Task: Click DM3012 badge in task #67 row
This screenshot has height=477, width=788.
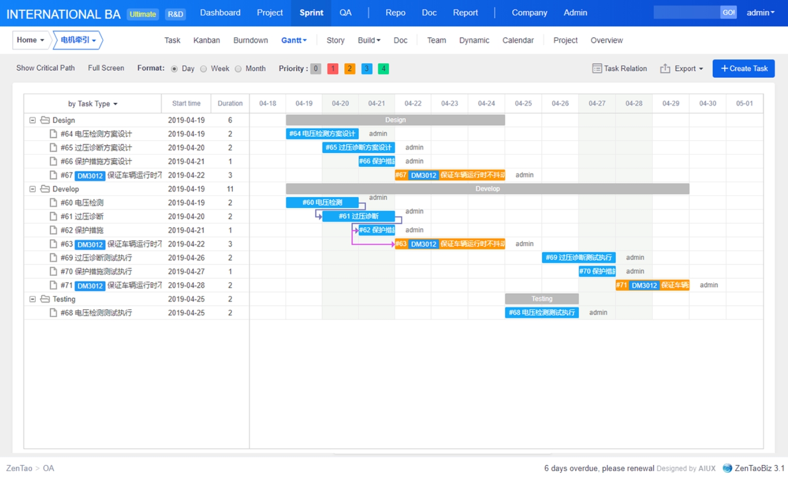Action: 90,176
